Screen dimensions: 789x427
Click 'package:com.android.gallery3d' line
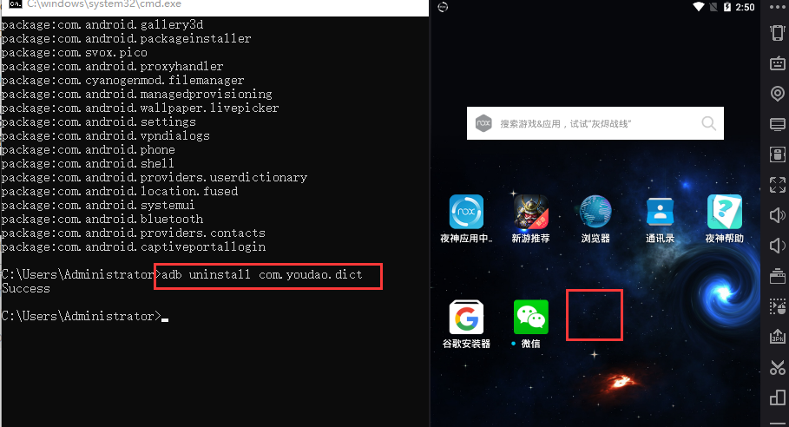point(102,24)
